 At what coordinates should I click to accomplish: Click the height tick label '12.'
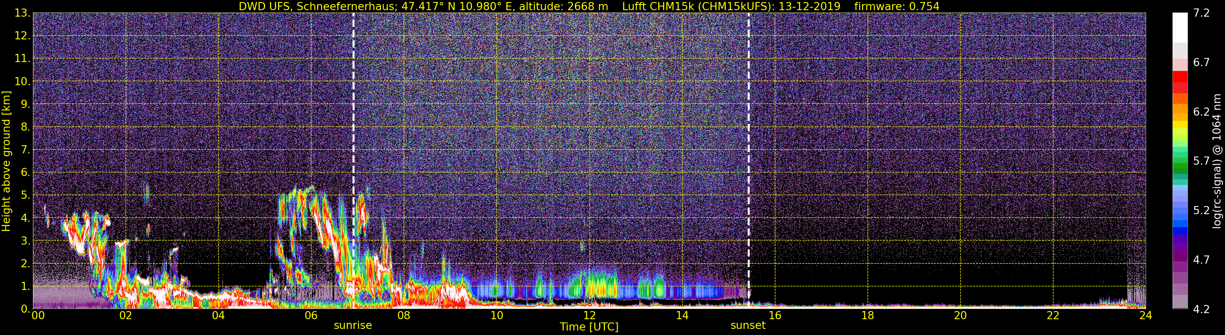[x=23, y=36]
